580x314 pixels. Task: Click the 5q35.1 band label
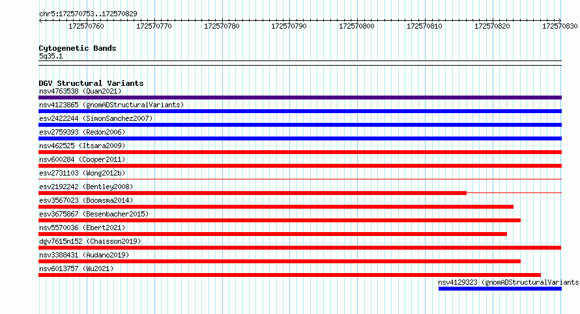click(x=51, y=56)
